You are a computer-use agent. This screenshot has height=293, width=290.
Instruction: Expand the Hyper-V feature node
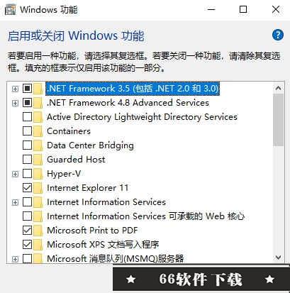15,174
